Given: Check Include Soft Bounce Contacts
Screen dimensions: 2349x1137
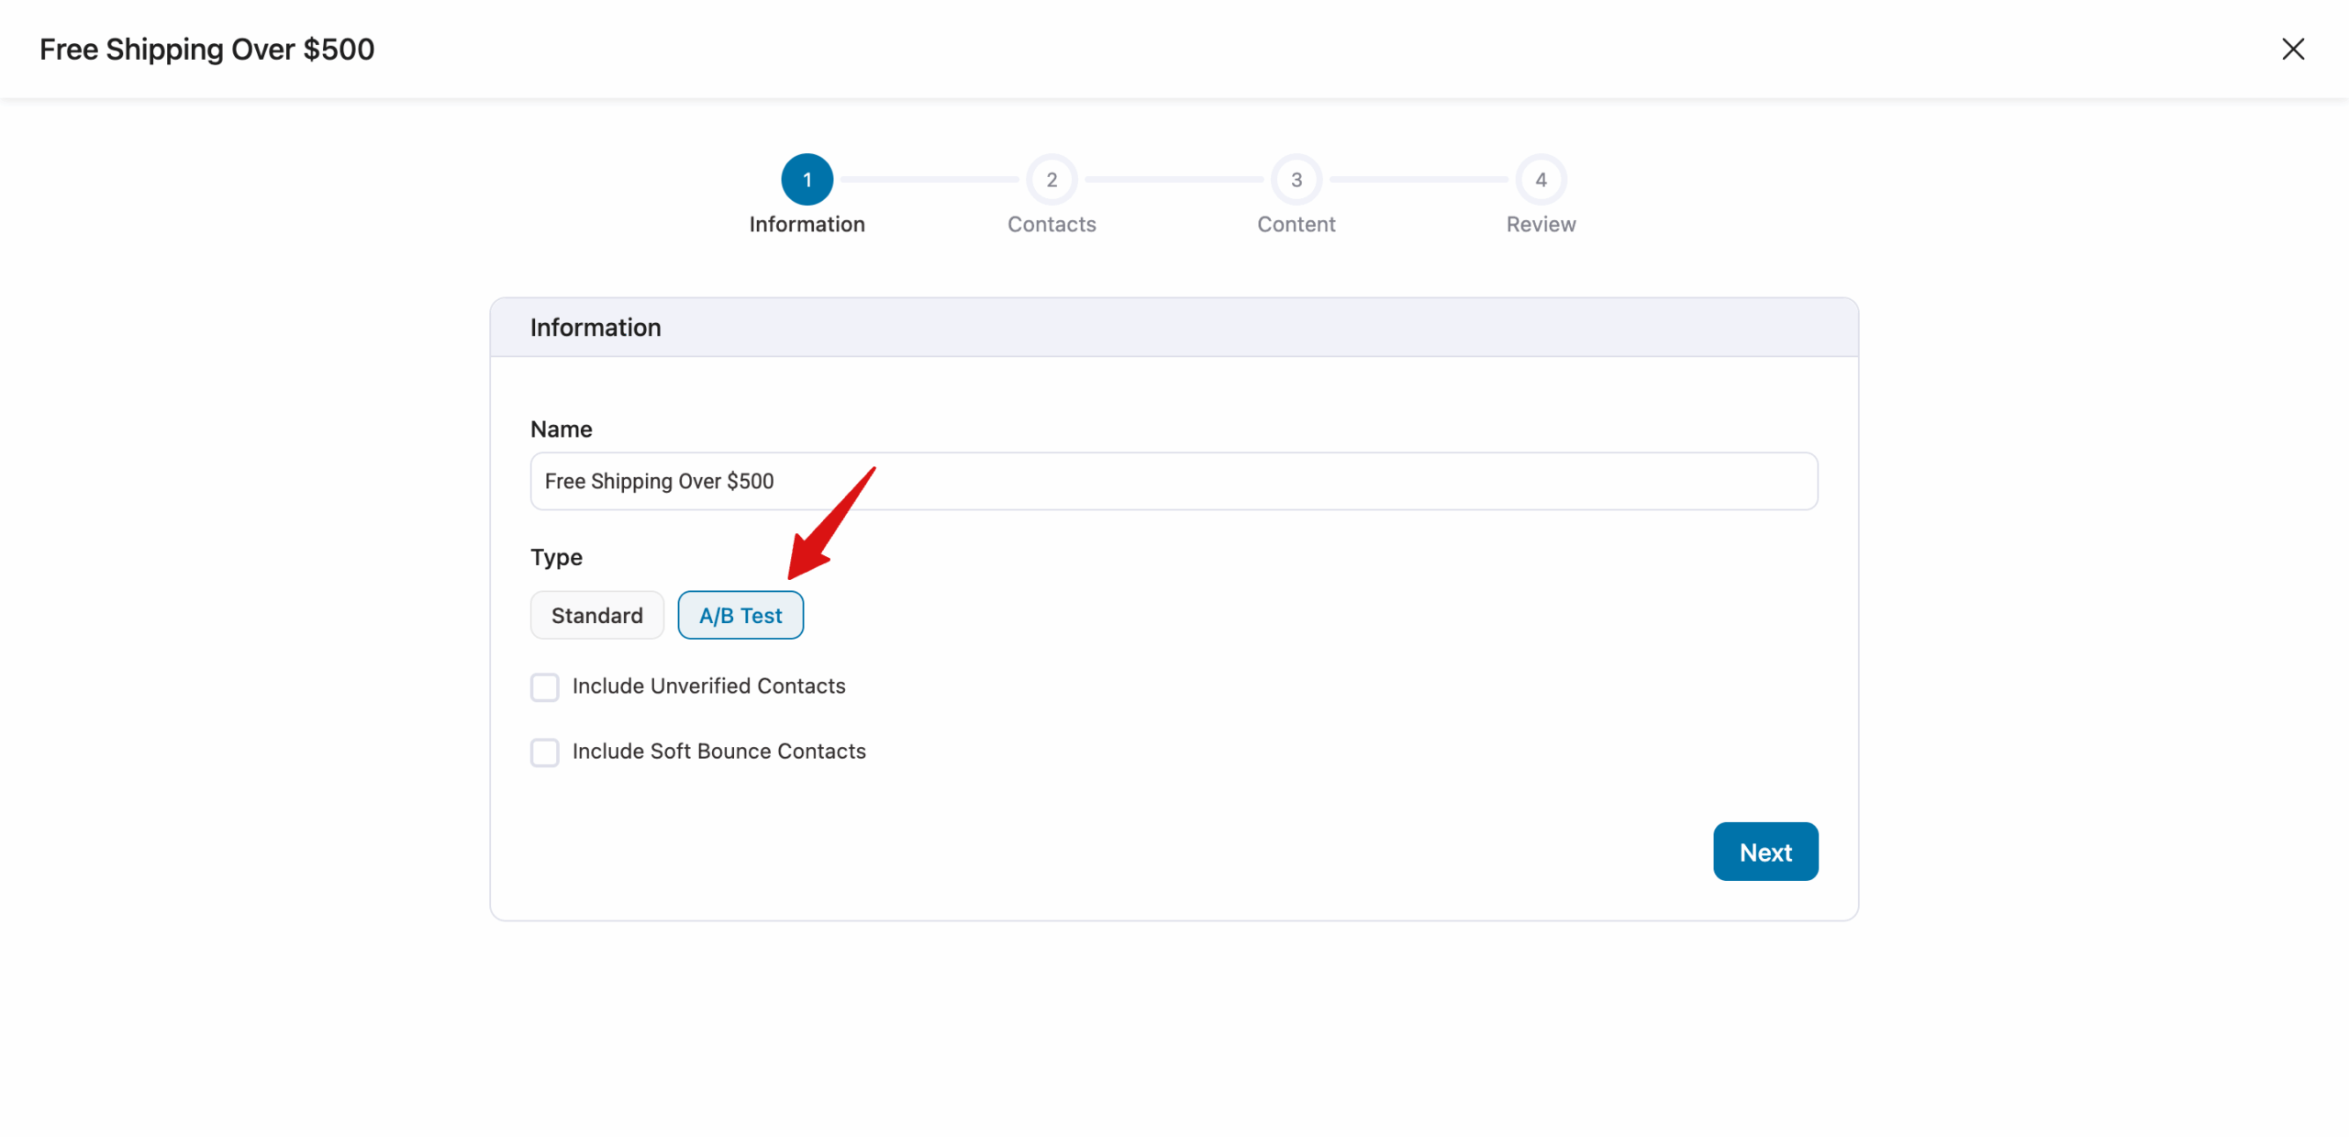Looking at the screenshot, I should pyautogui.click(x=545, y=752).
